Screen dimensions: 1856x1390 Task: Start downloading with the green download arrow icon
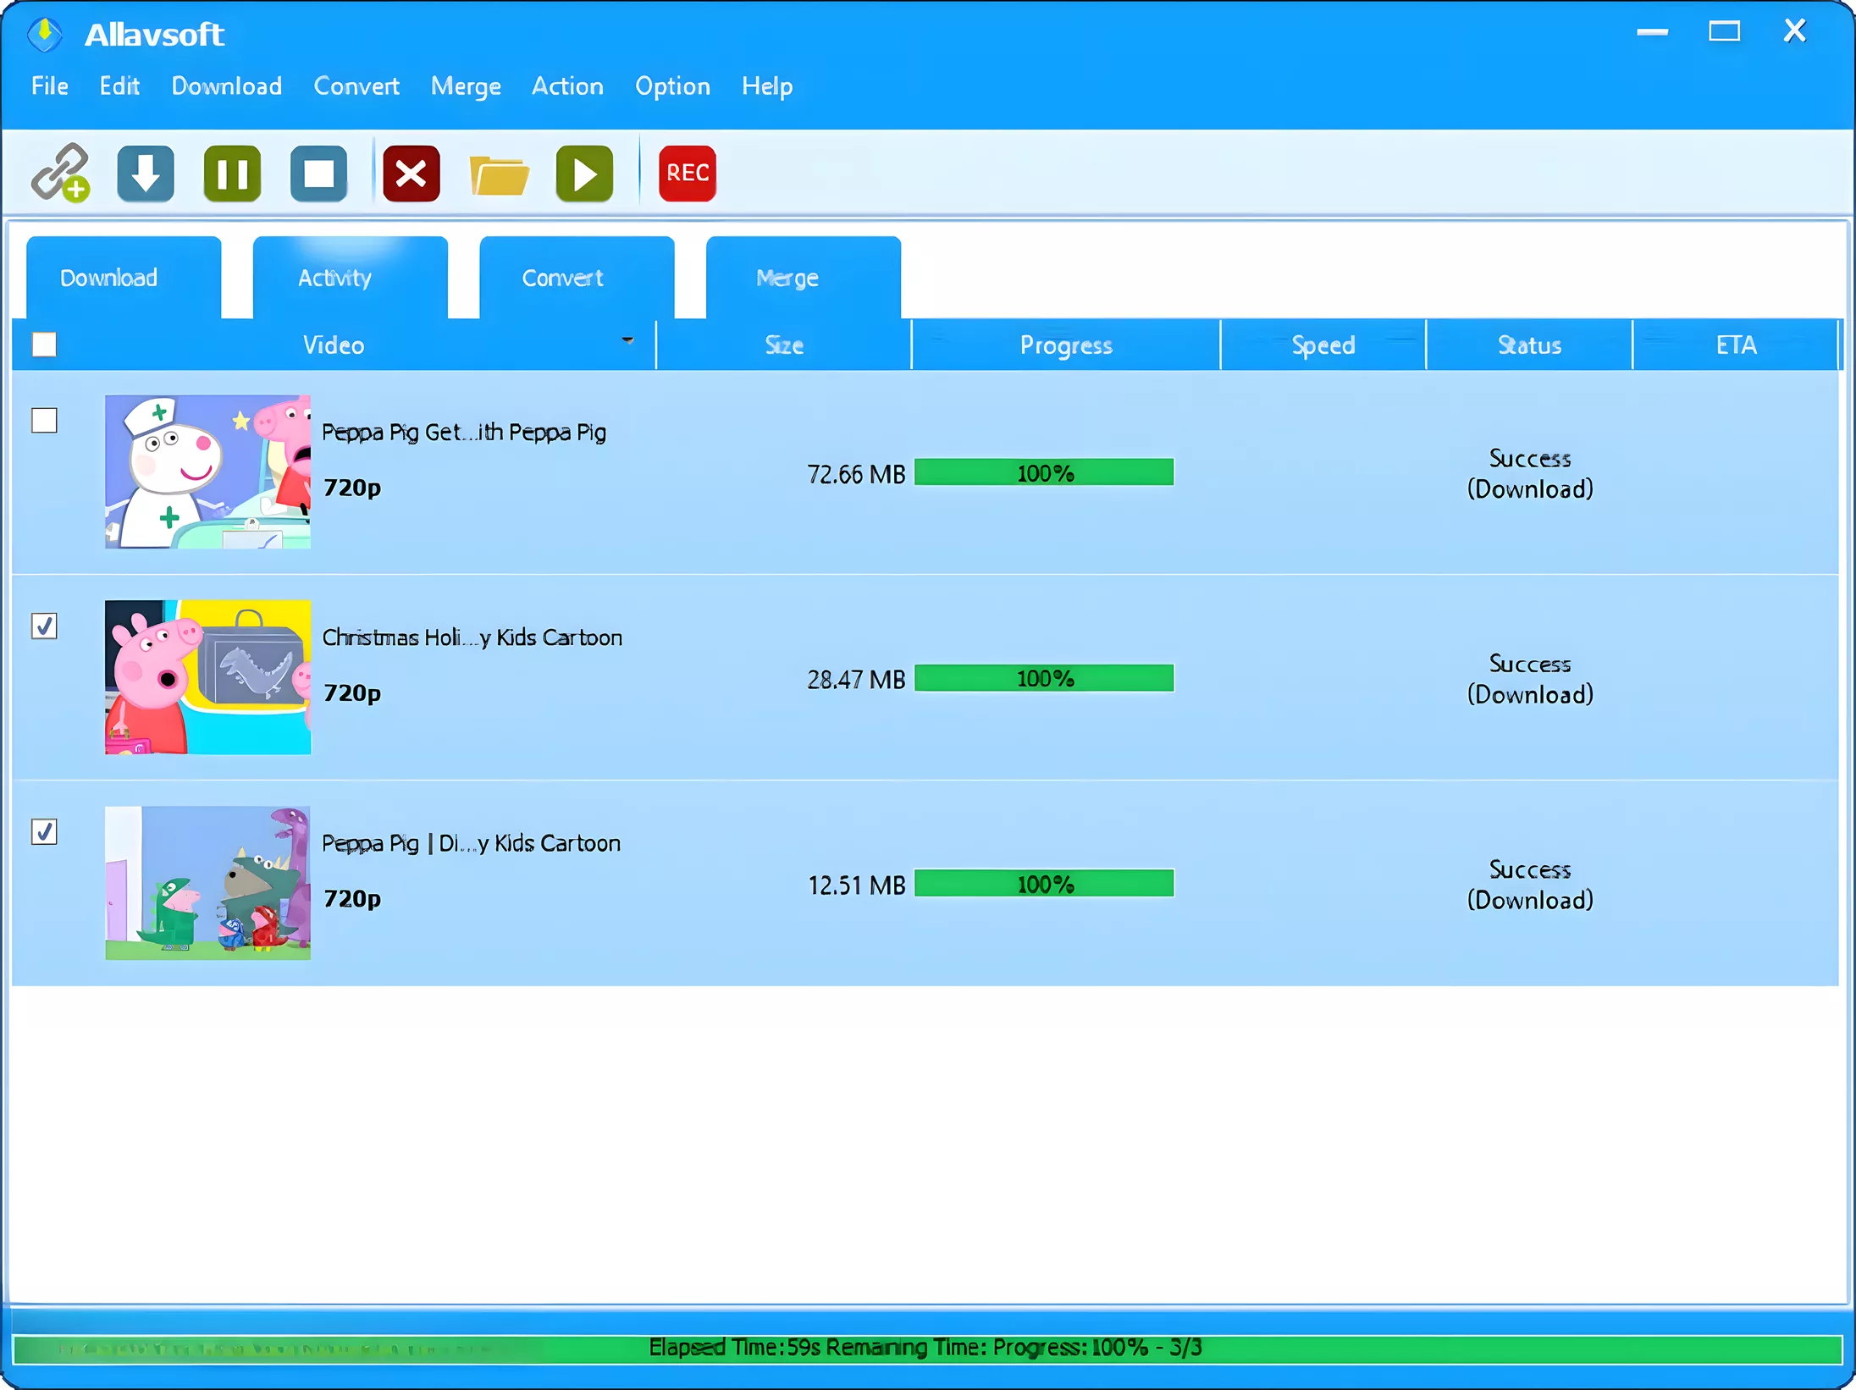(x=146, y=173)
